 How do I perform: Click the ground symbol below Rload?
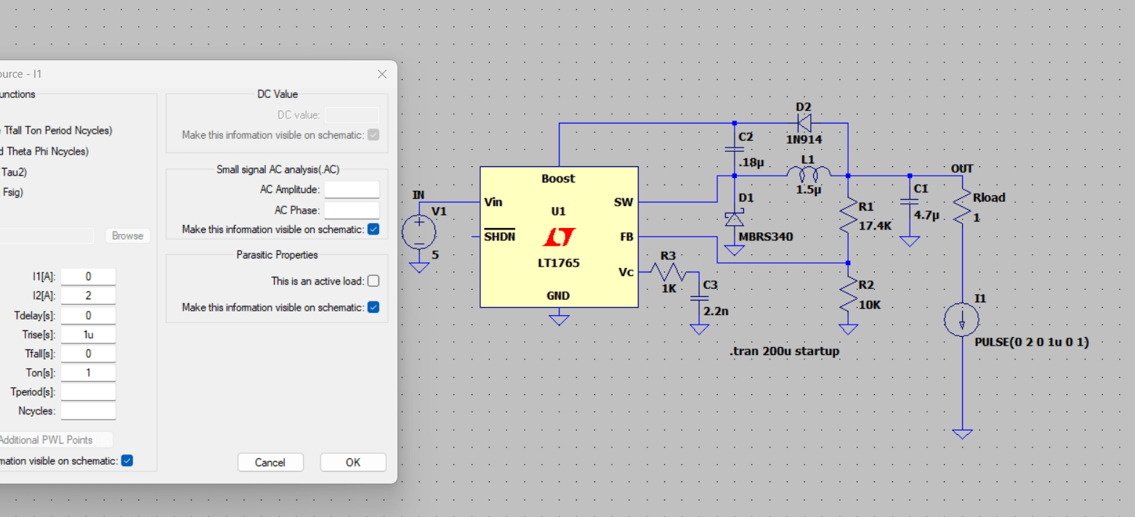tap(962, 432)
